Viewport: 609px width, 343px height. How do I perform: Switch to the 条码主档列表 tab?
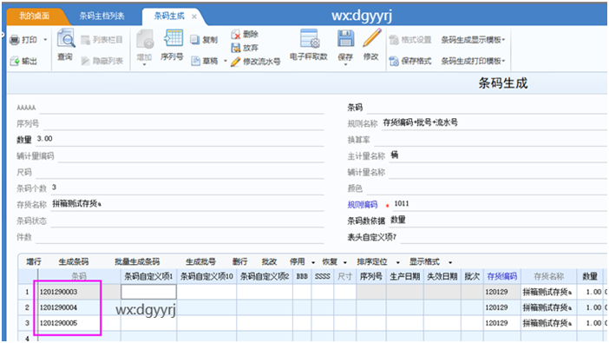(101, 16)
